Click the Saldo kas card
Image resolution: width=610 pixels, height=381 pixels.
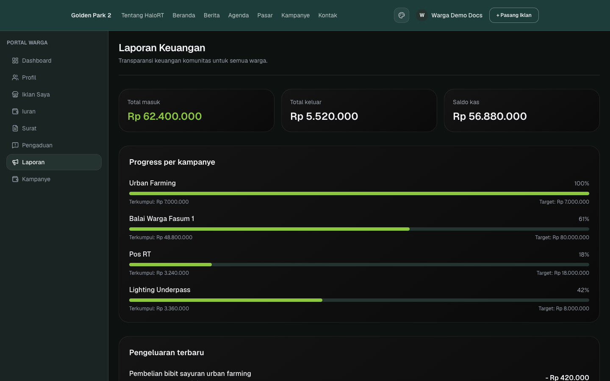pos(522,110)
